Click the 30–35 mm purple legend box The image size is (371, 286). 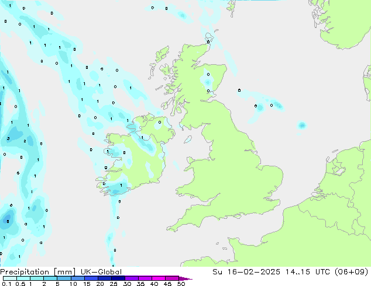131,278
